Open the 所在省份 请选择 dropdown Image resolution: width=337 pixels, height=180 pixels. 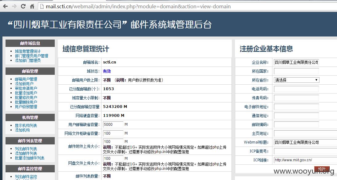[297, 80]
